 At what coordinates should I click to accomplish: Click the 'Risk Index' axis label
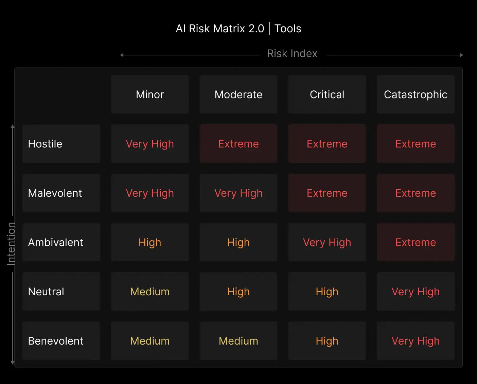(292, 54)
